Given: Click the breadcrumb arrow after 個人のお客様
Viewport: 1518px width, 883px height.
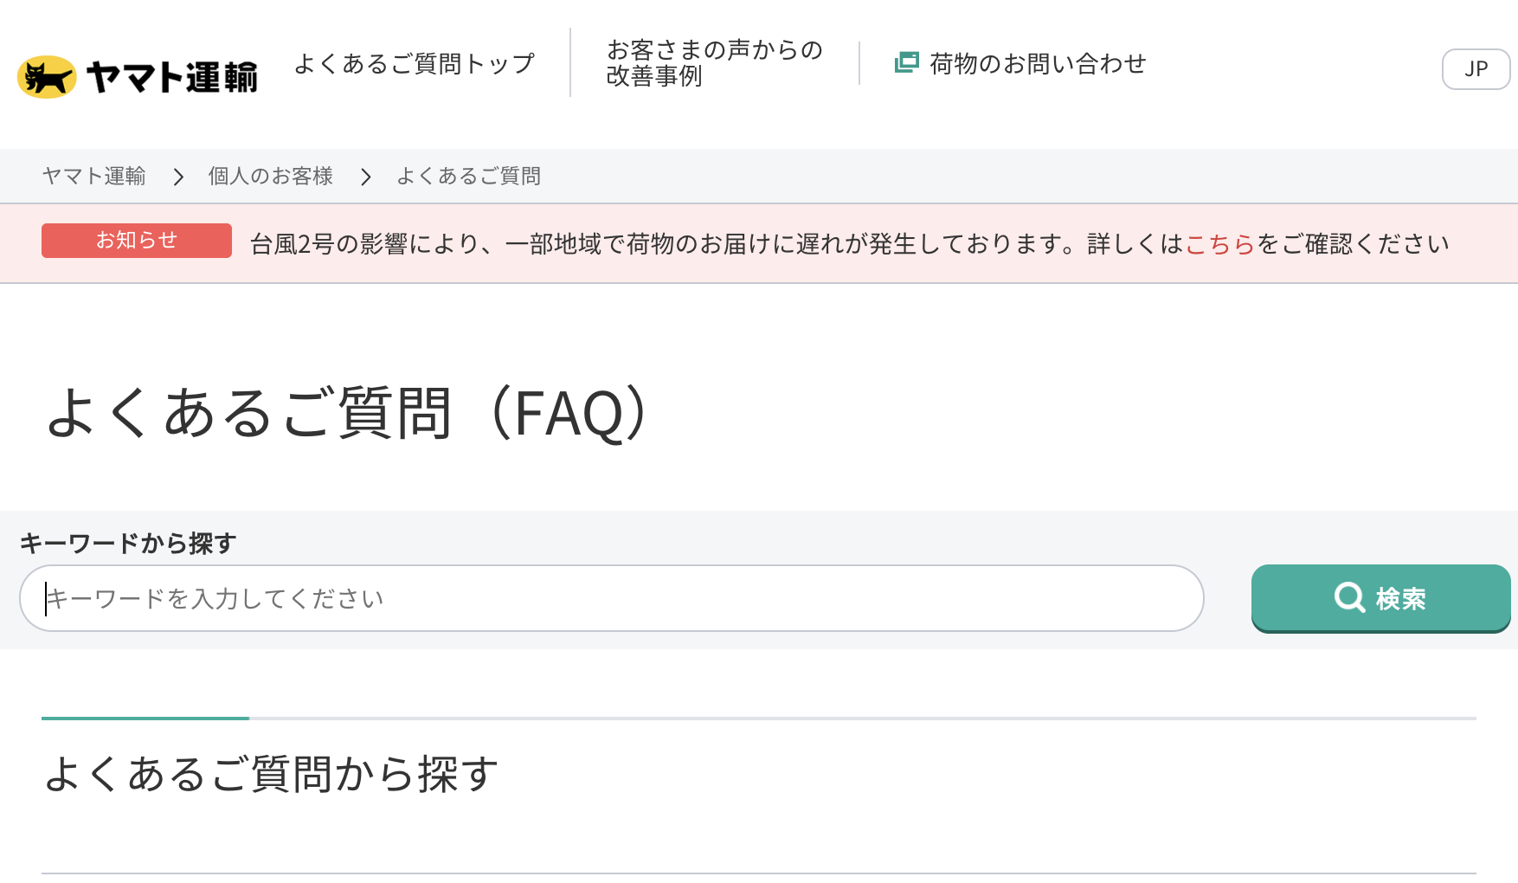Looking at the screenshot, I should pyautogui.click(x=366, y=177).
